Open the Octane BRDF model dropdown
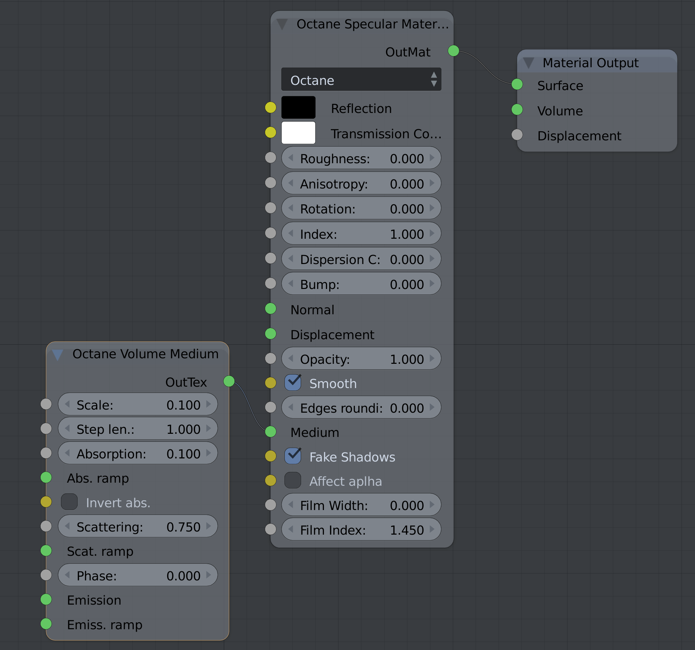695x650 pixels. (361, 80)
